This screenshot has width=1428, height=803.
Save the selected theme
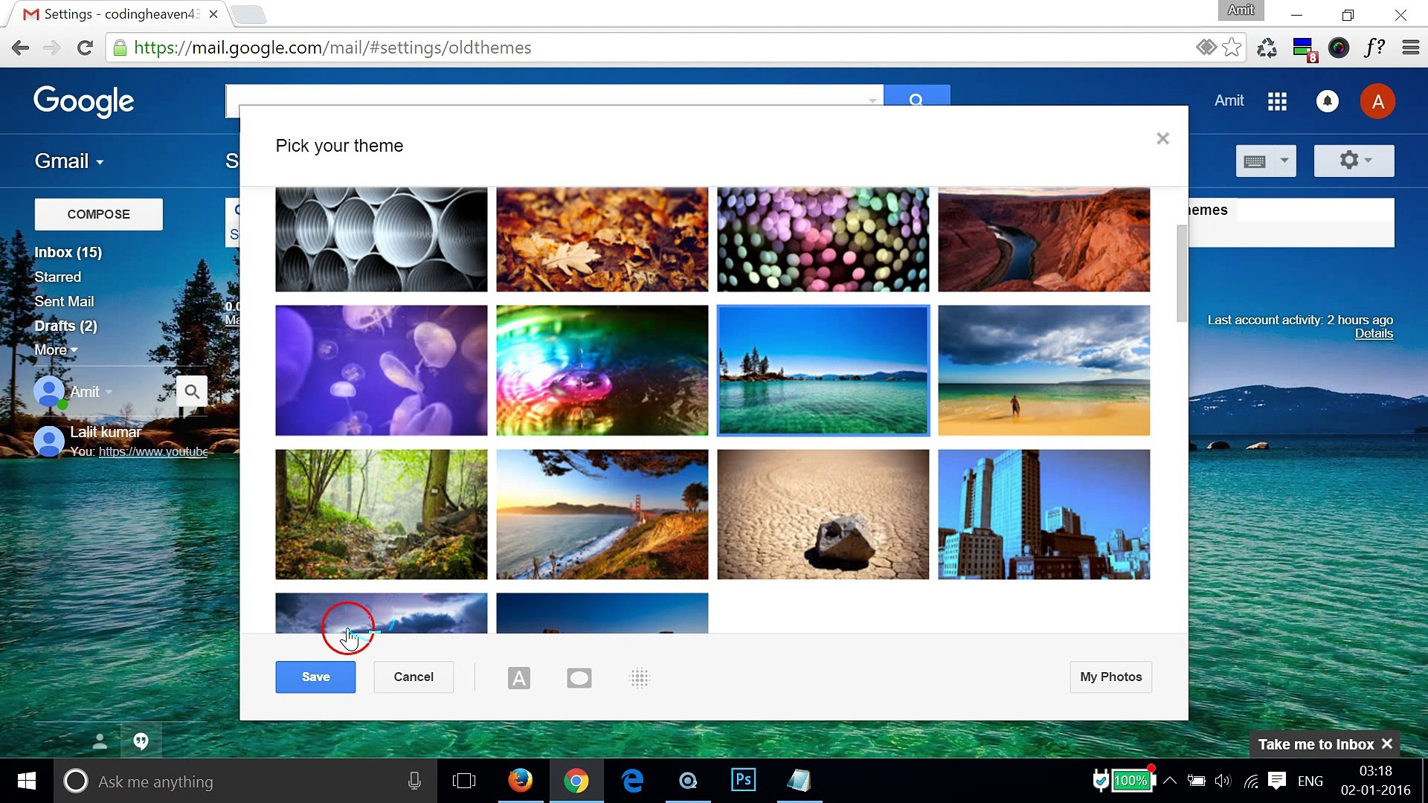pos(315,677)
